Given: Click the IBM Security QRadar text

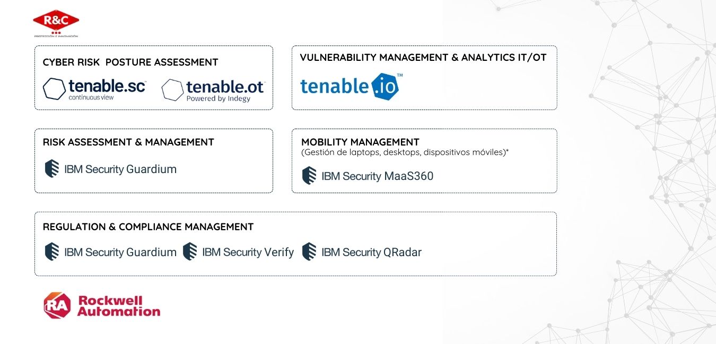Looking at the screenshot, I should coord(371,252).
